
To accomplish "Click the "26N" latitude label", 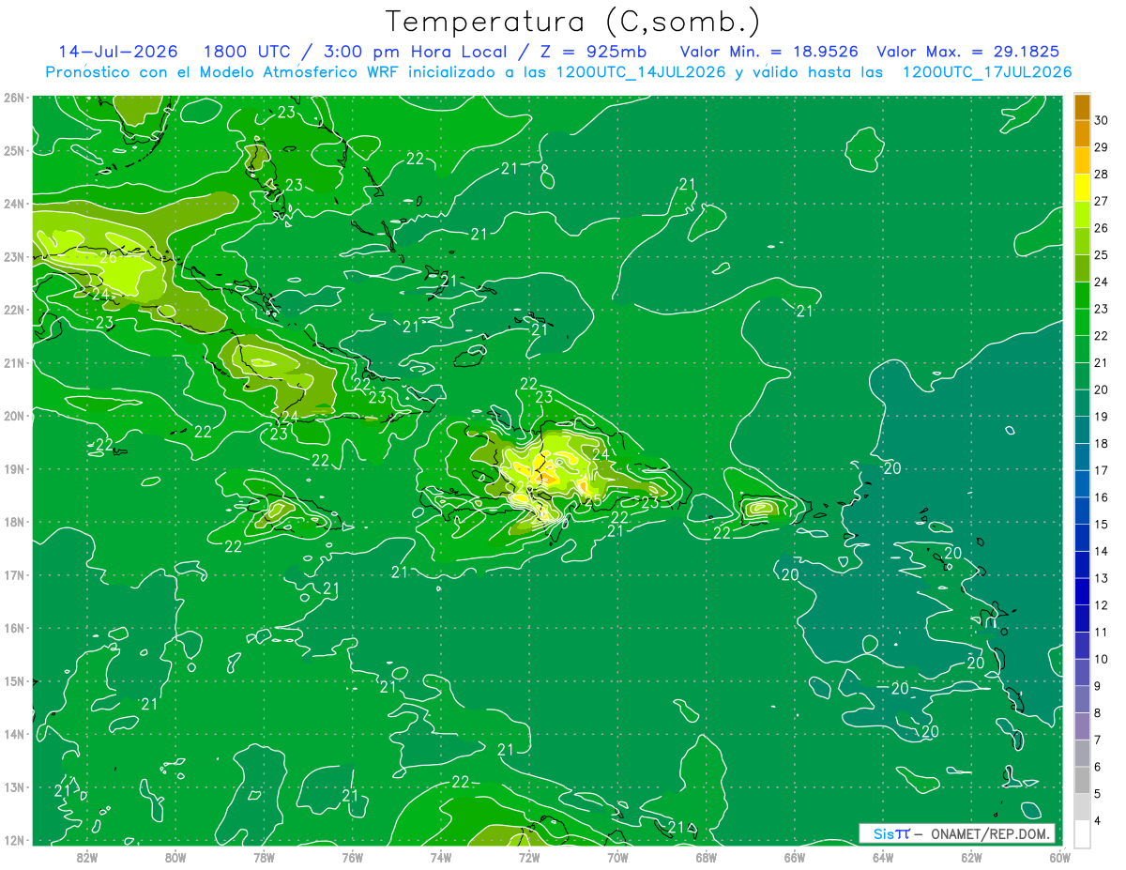I will [13, 98].
